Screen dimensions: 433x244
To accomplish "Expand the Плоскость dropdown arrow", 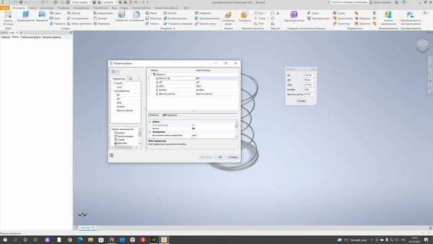I will pos(244,23).
